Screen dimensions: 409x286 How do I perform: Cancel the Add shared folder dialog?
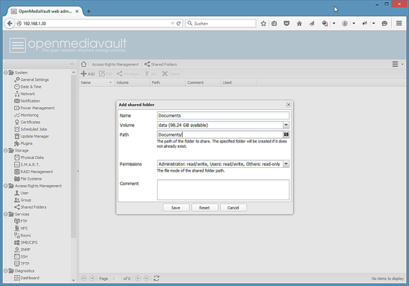click(234, 207)
